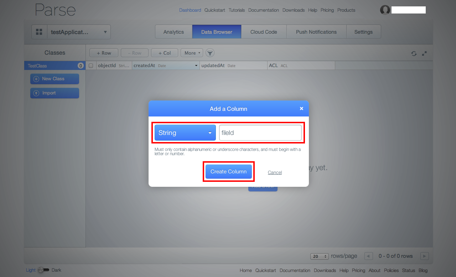Open footer Pricing link

[359, 270]
